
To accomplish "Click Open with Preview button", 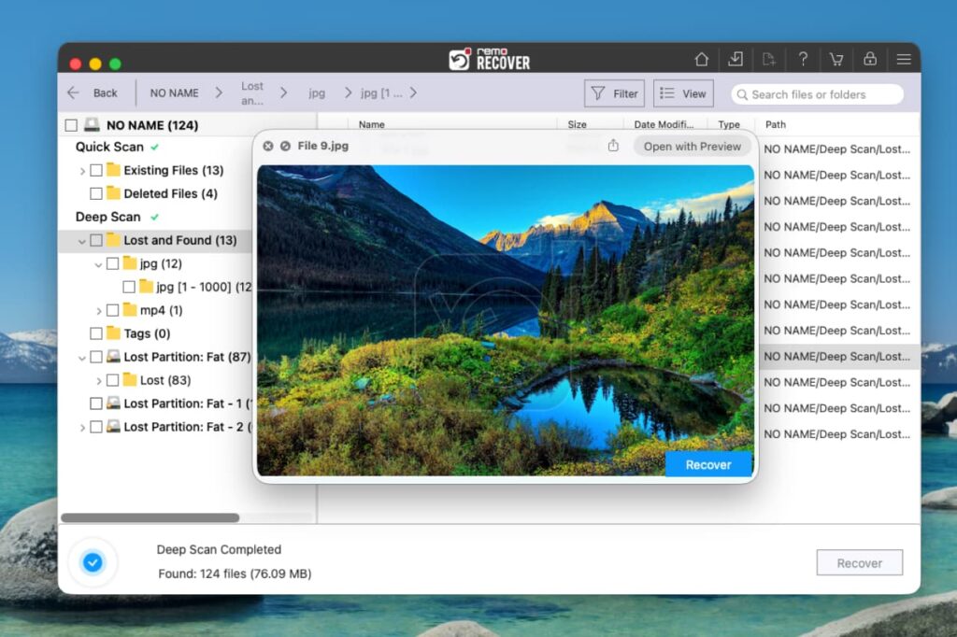I will coord(693,147).
